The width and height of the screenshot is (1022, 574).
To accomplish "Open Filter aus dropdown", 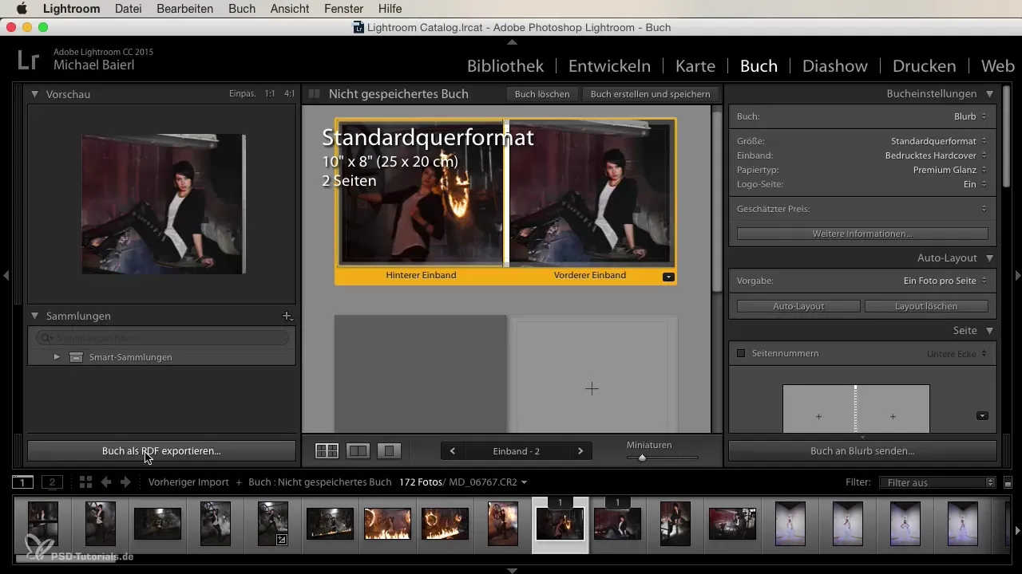I will pos(937,482).
